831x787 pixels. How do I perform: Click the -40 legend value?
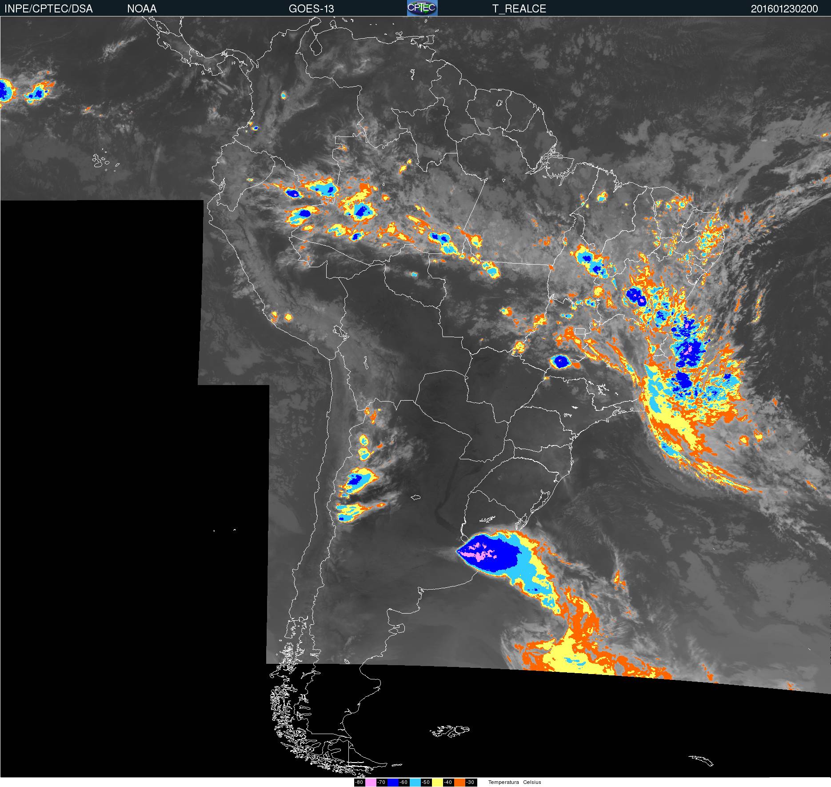448,783
